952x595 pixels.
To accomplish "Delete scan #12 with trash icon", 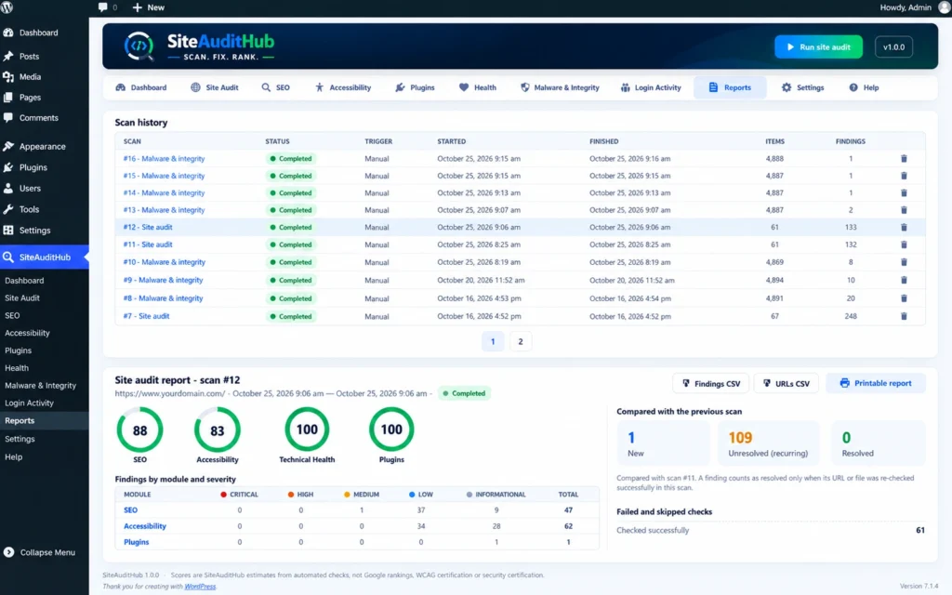I will [904, 227].
